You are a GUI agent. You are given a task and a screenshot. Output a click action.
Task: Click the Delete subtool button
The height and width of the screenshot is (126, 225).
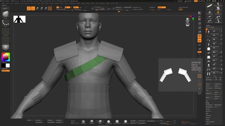pyautogui.click(x=210, y=98)
